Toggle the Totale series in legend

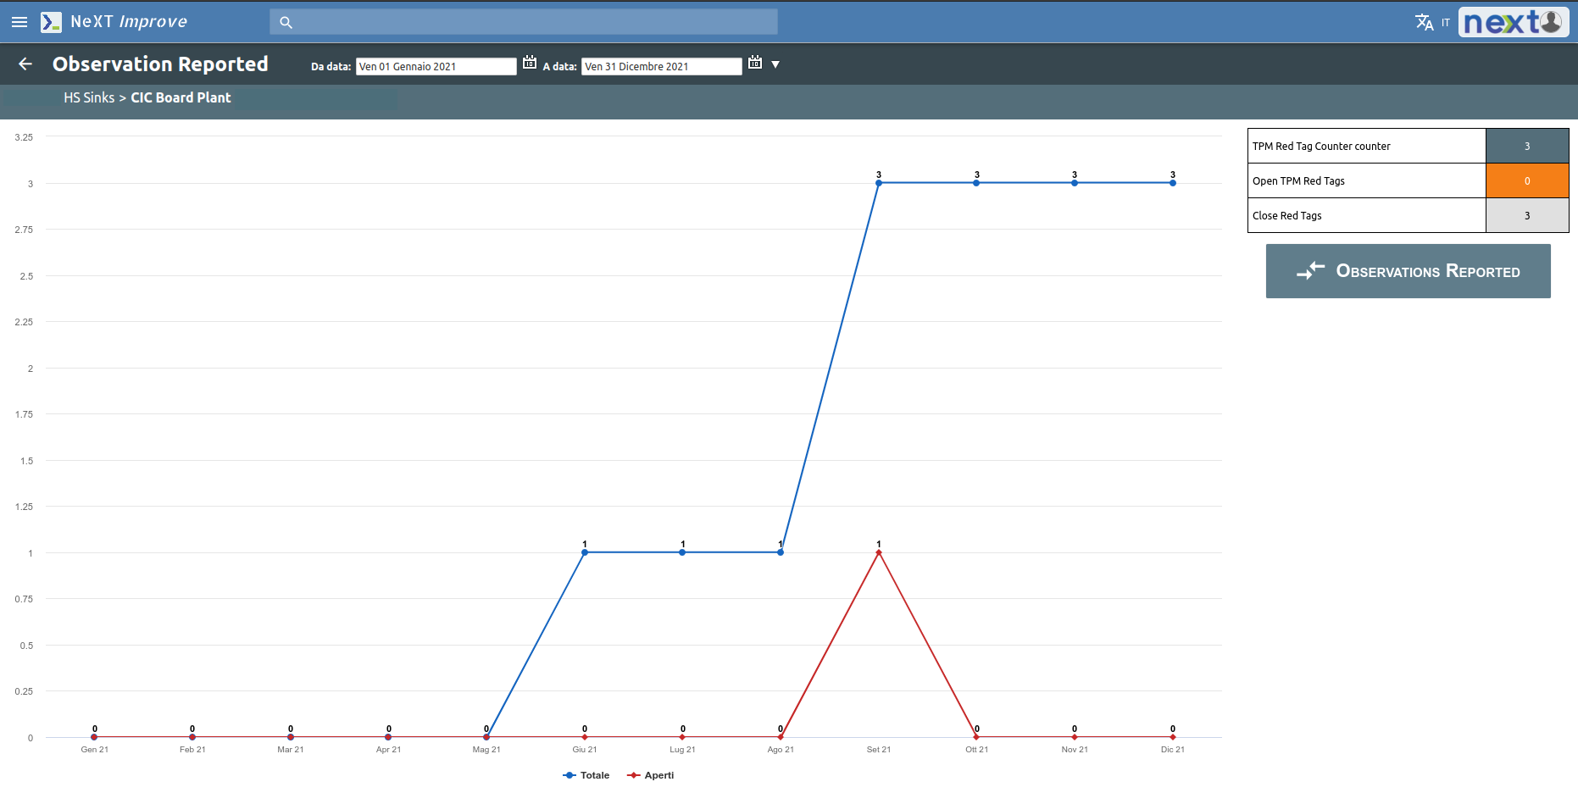click(586, 775)
